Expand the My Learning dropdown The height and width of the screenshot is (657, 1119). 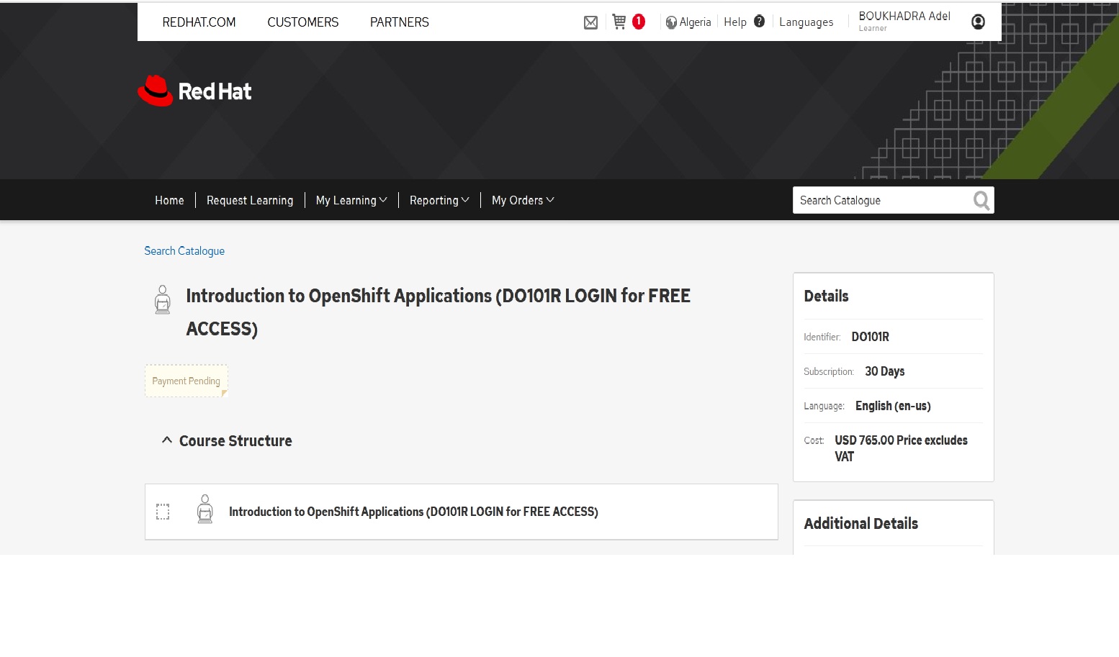(351, 200)
